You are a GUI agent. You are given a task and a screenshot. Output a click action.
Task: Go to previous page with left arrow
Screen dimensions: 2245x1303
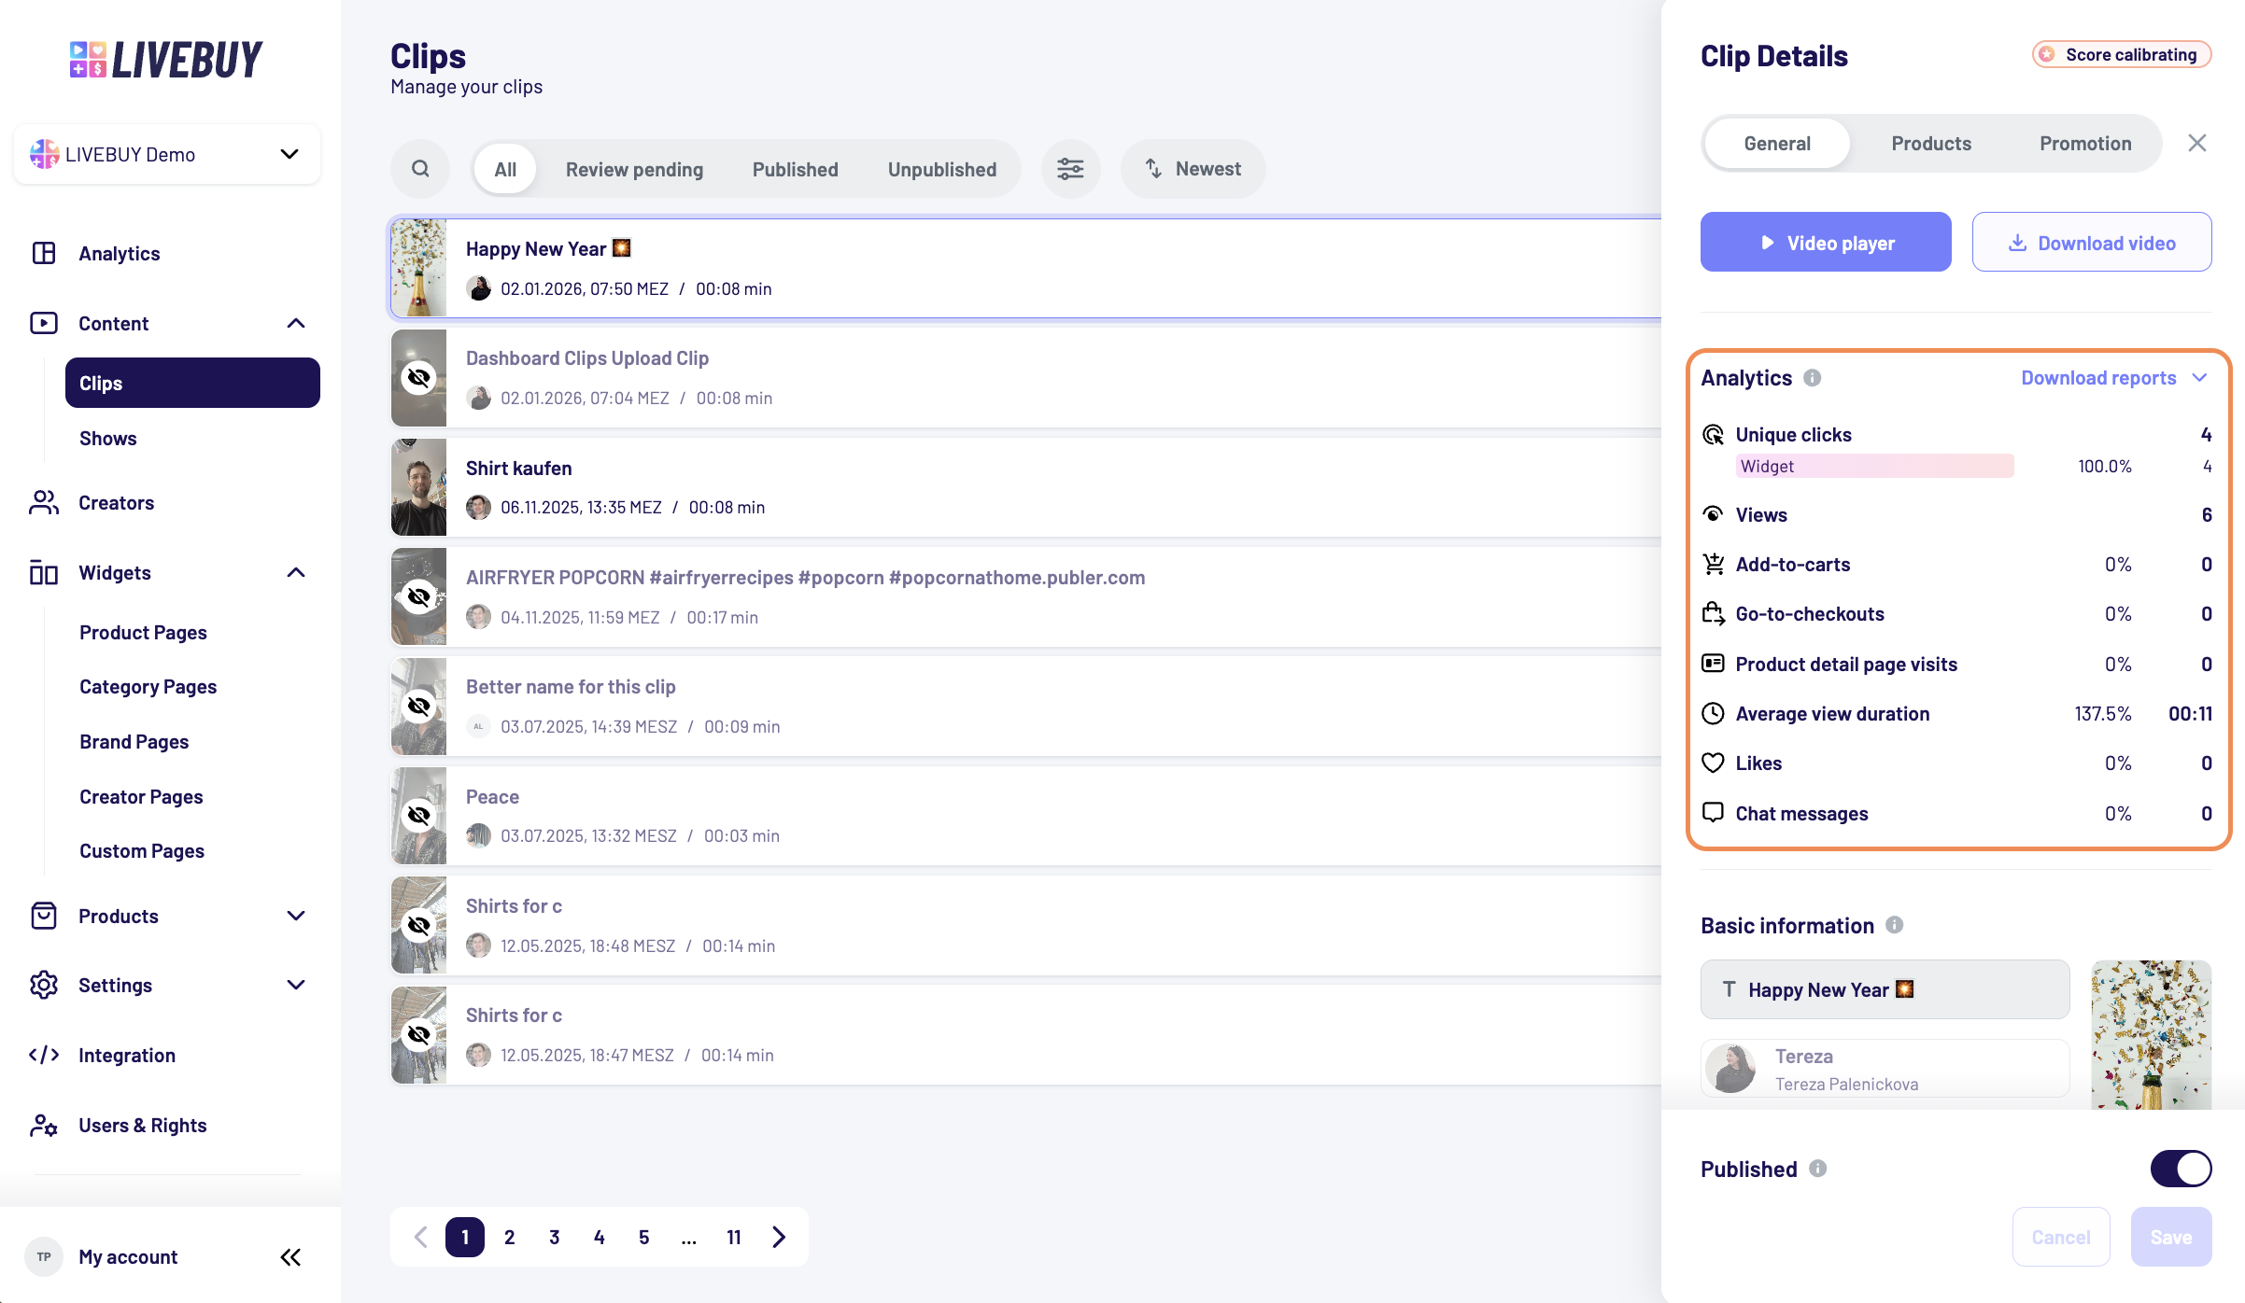point(420,1237)
